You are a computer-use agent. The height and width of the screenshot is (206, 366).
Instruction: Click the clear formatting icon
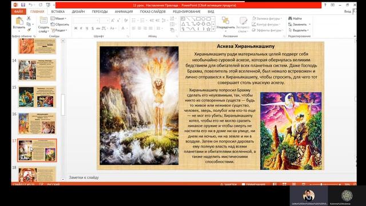(126, 21)
